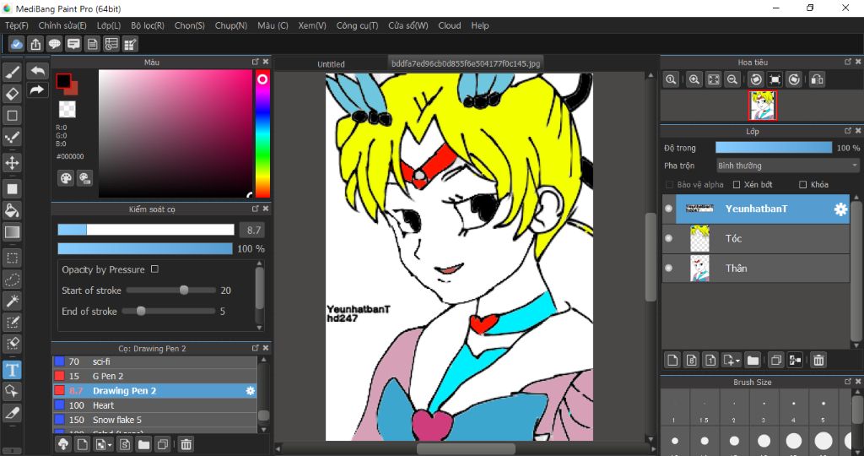This screenshot has height=456, width=864.
Task: Click the navigator preview thumbnail
Action: 763,106
